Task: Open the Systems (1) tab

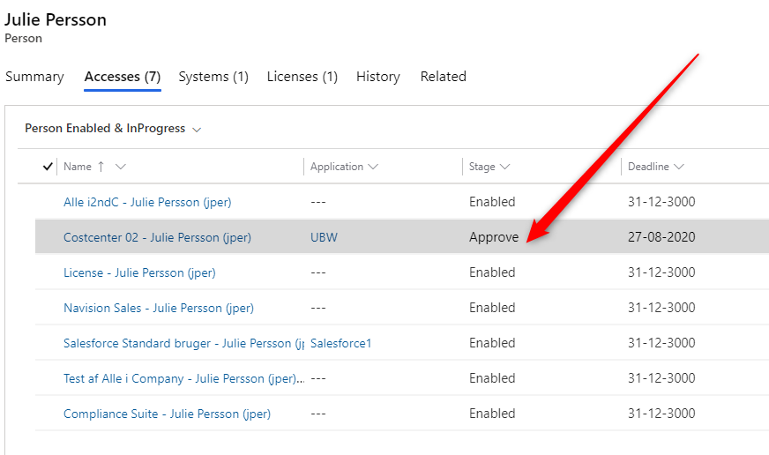Action: [x=213, y=77]
